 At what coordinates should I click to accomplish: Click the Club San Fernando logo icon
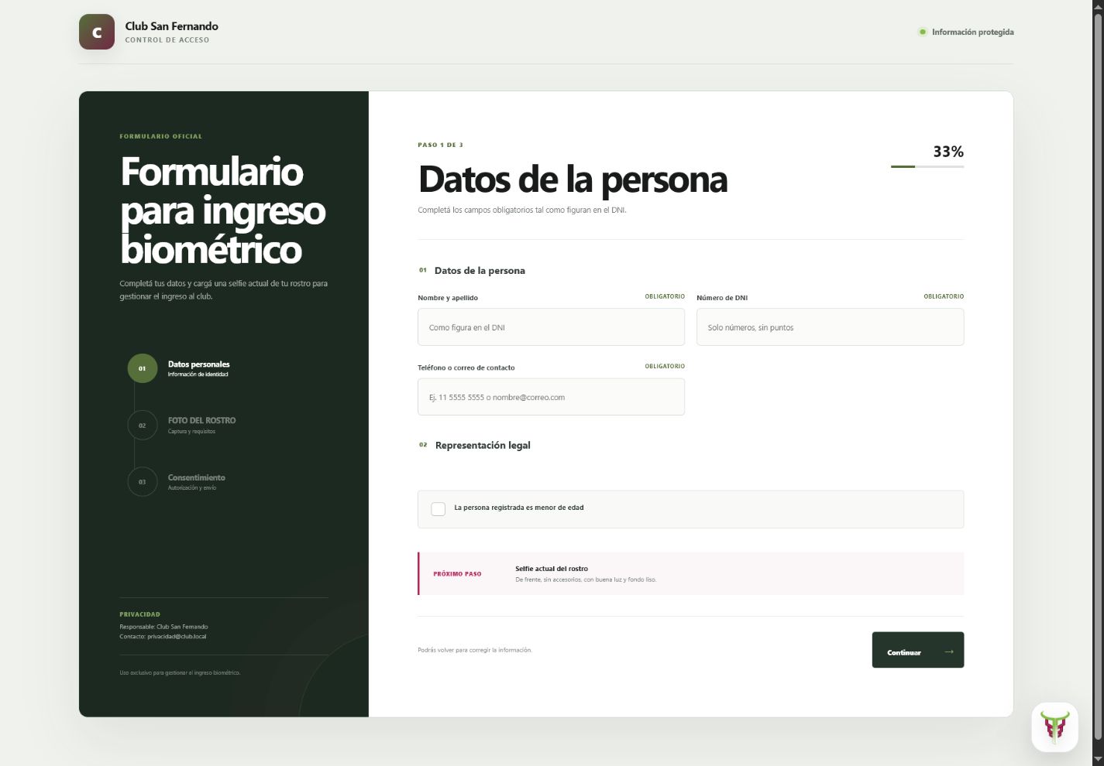[x=97, y=32]
